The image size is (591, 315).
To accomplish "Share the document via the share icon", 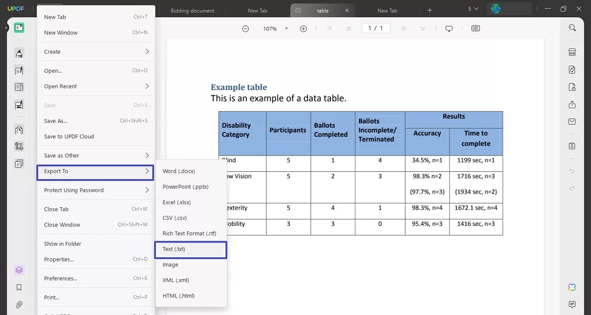I will [x=572, y=104].
